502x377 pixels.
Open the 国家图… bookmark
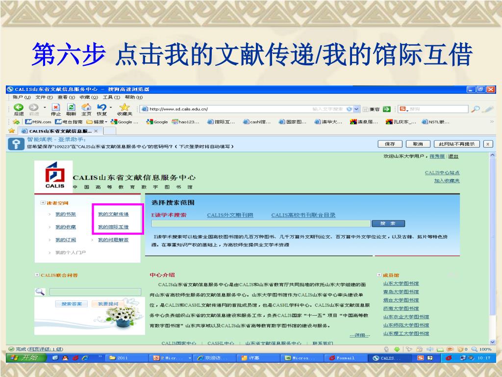pos(293,122)
